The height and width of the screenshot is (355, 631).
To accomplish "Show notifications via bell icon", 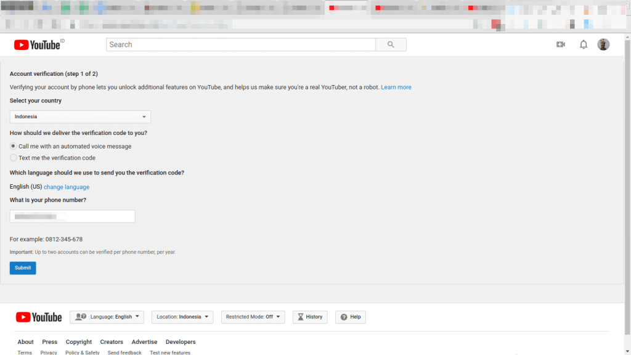I will [x=584, y=44].
